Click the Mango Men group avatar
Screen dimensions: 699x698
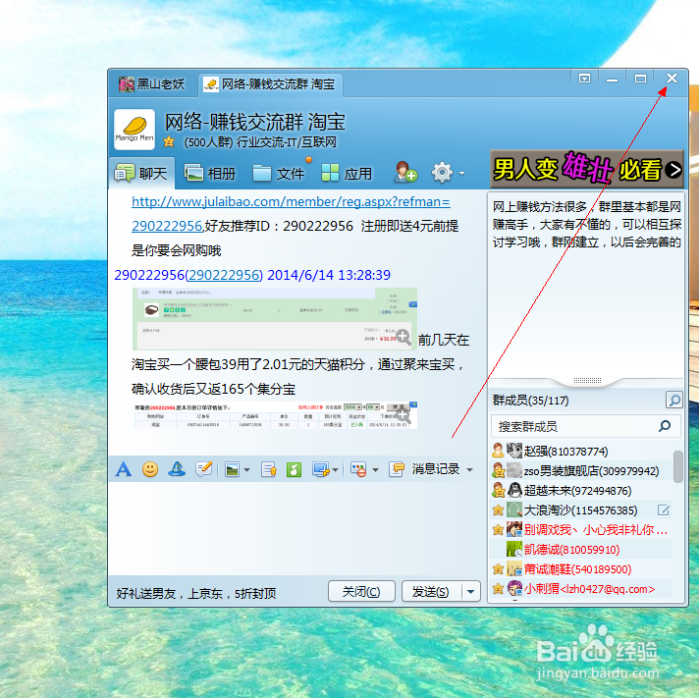click(134, 130)
